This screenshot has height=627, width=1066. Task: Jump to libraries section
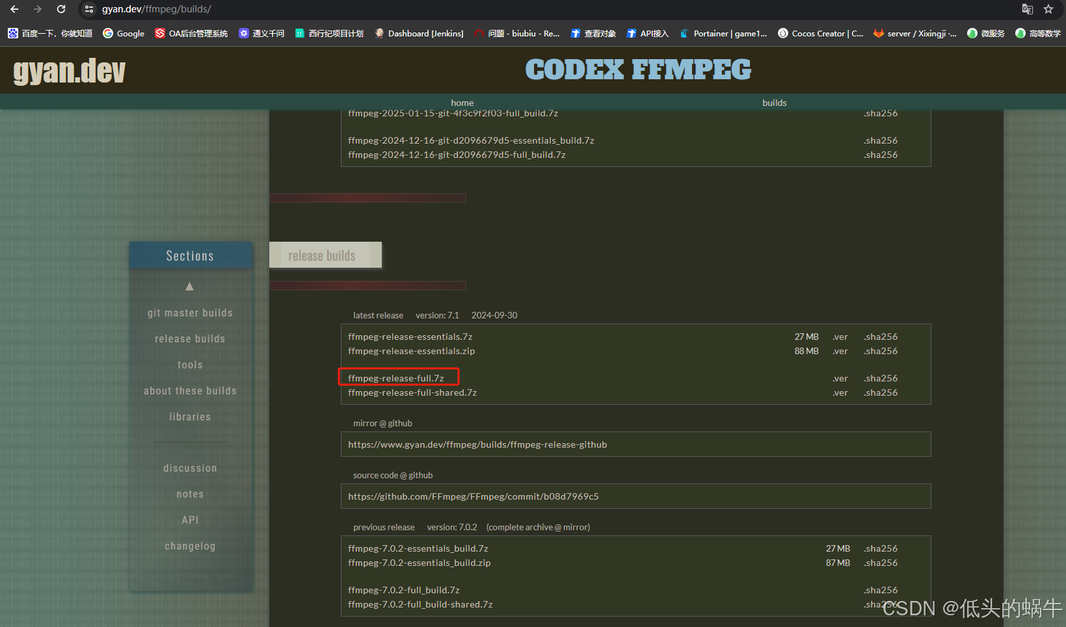click(x=190, y=416)
